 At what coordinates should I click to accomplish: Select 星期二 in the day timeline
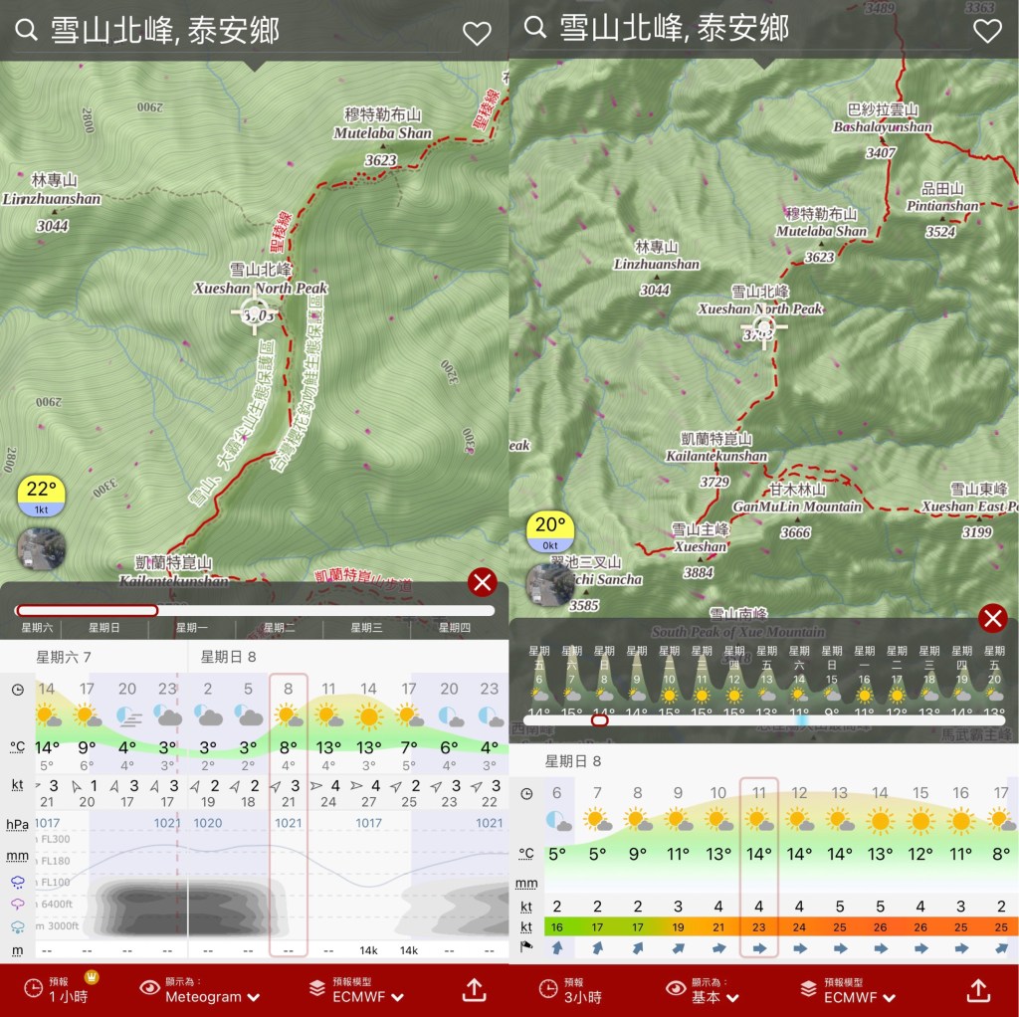coord(279,628)
